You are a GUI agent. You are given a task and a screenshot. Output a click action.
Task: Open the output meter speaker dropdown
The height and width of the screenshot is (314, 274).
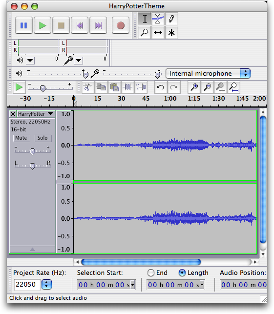pos(30,61)
